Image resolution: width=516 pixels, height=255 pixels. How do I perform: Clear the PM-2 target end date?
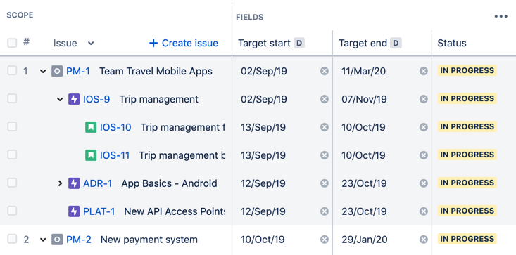(424, 240)
